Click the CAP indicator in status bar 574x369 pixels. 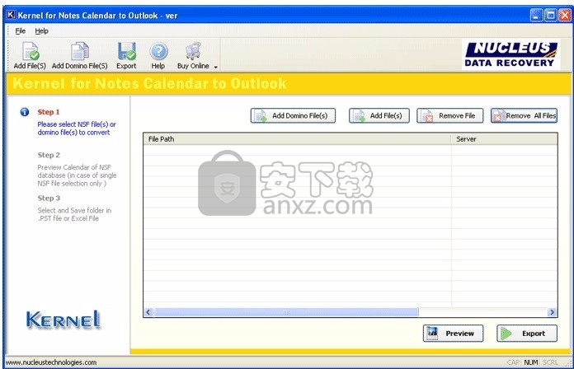click(x=513, y=362)
